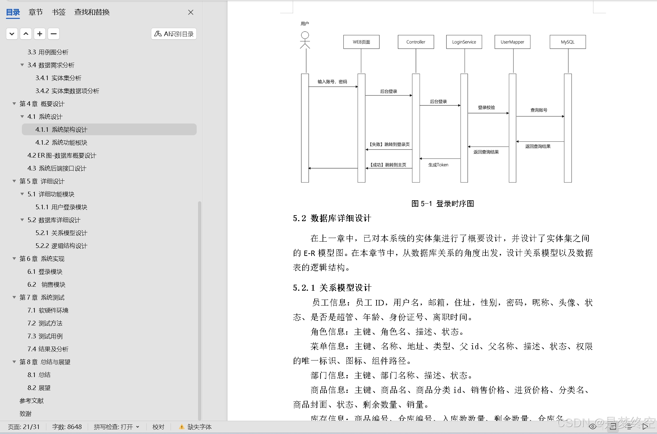The image size is (657, 434).
Task: Click 校对 in the status bar
Action: (158, 427)
